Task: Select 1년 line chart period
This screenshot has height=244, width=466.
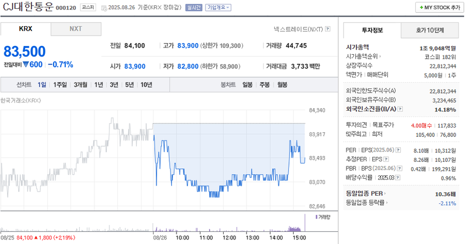Action: click(x=98, y=84)
